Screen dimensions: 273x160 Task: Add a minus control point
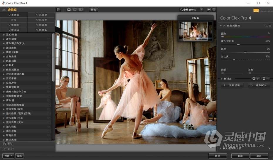pos(266,79)
